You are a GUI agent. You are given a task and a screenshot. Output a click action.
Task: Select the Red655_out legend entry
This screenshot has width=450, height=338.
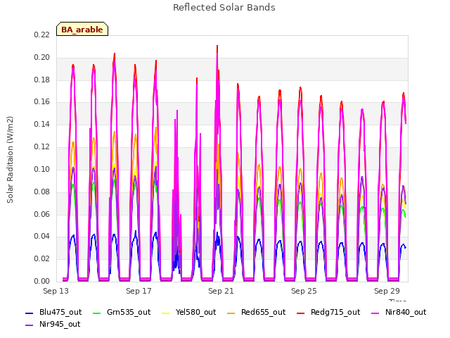(x=256, y=313)
